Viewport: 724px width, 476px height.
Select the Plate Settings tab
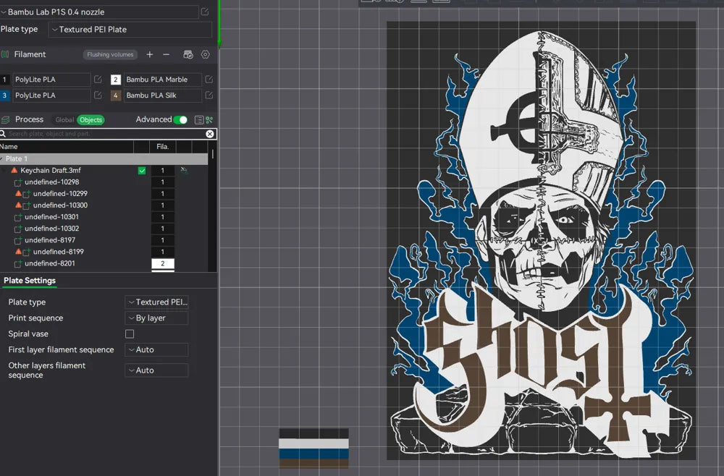point(30,281)
